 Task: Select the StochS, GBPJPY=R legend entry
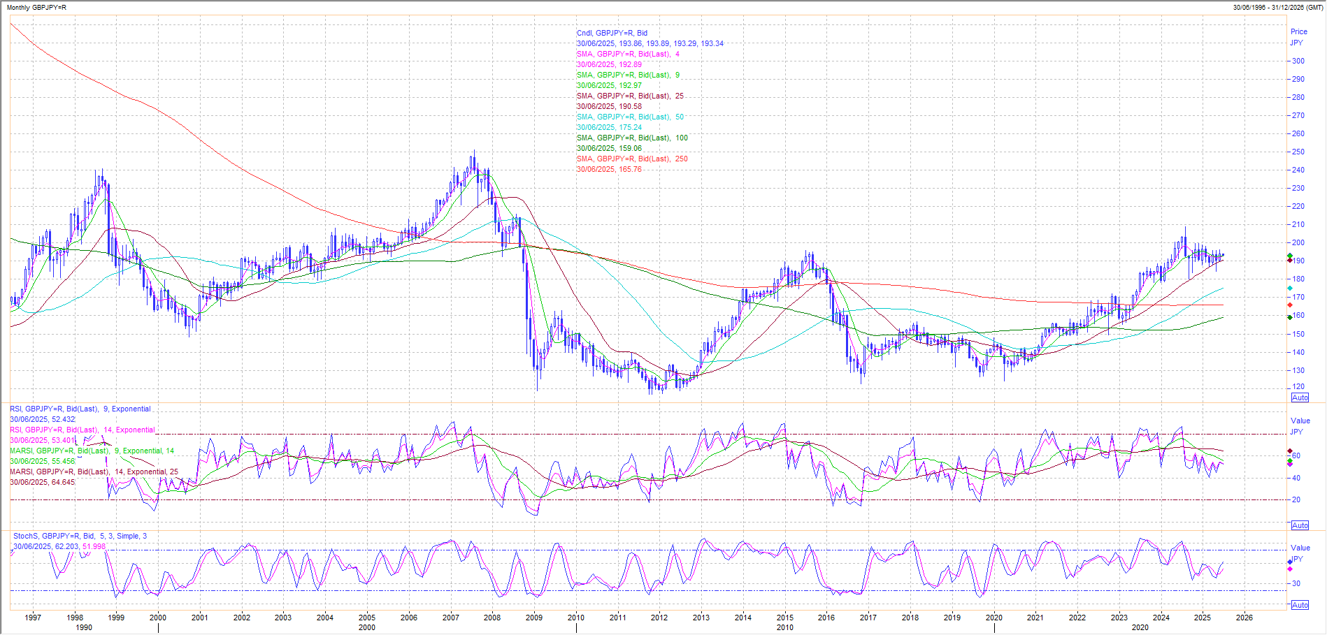click(80, 536)
